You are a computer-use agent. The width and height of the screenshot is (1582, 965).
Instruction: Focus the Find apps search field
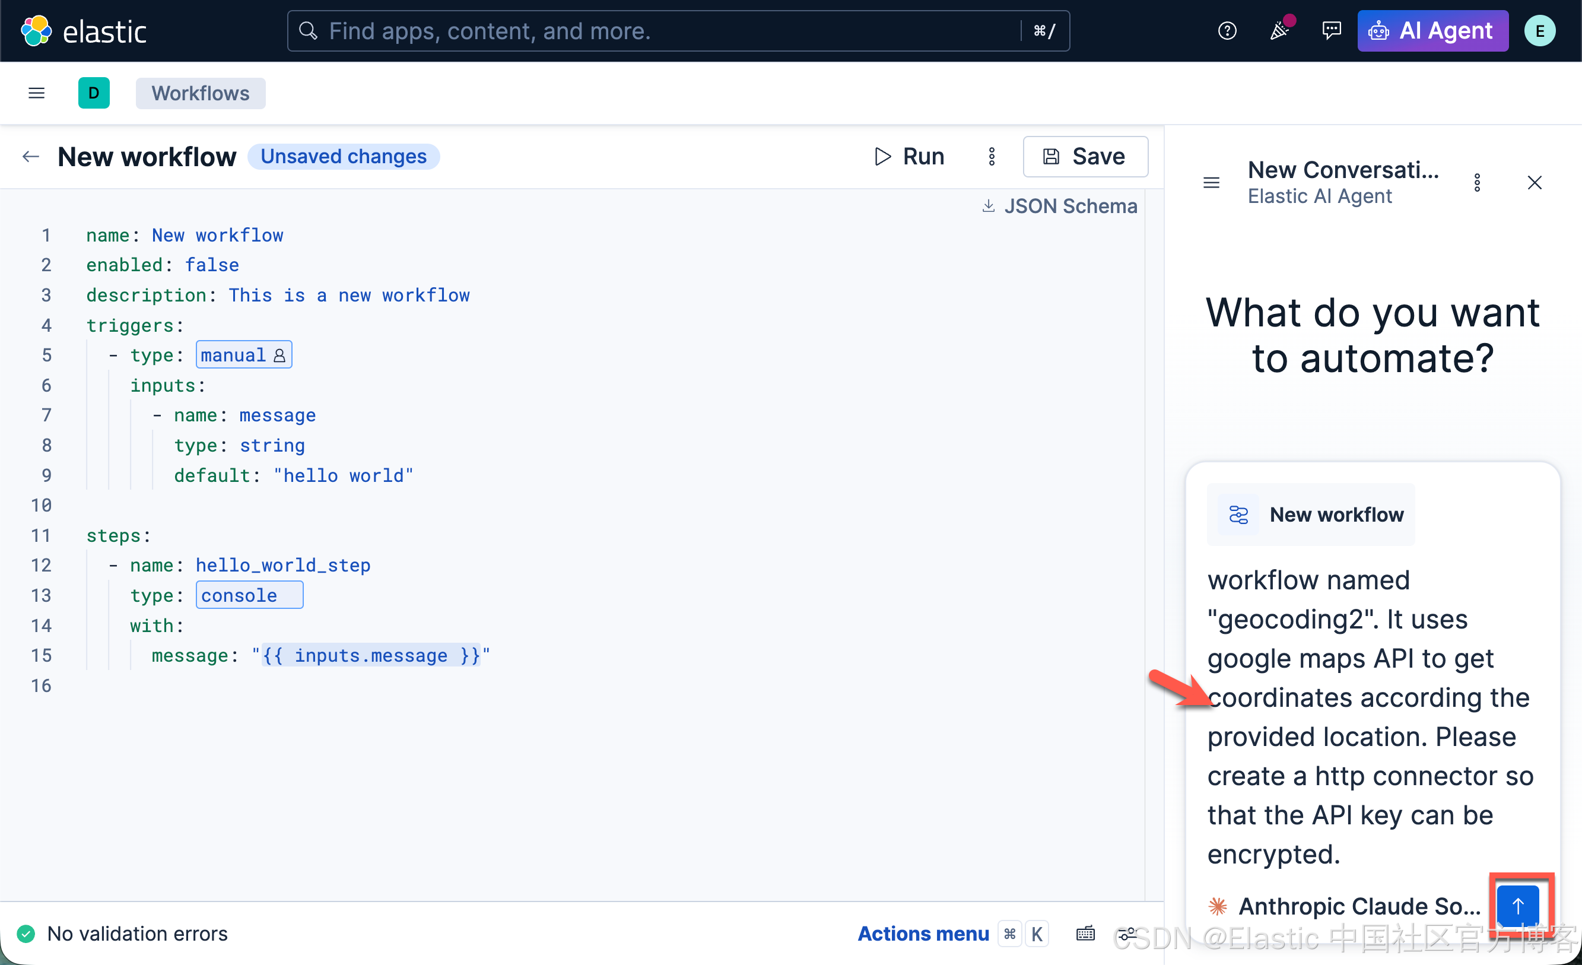click(x=678, y=31)
